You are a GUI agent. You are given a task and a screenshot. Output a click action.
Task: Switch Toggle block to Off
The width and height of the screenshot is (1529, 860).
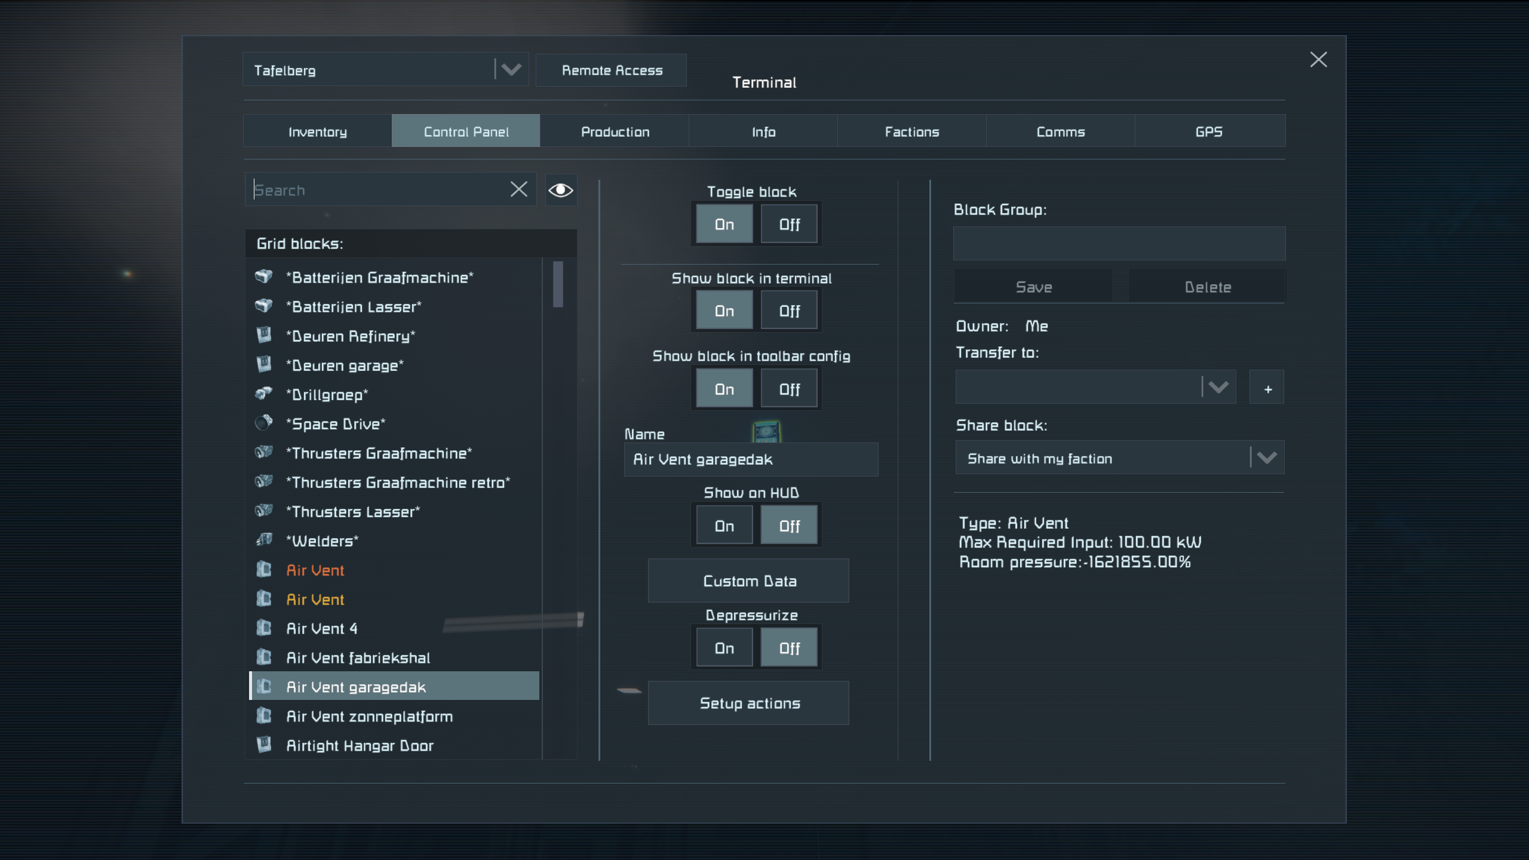[x=789, y=224]
